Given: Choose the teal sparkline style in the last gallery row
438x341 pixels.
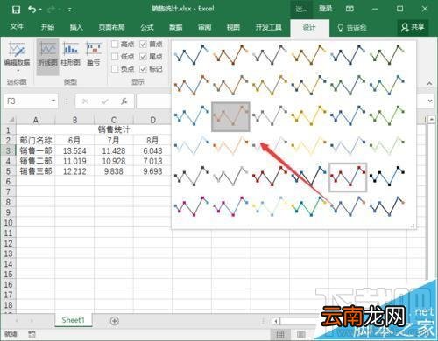Looking at the screenshot, I should (x=309, y=206).
